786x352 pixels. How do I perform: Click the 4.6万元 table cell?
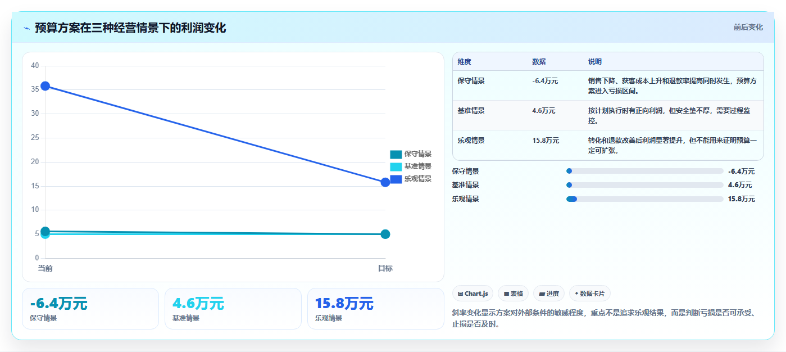544,111
